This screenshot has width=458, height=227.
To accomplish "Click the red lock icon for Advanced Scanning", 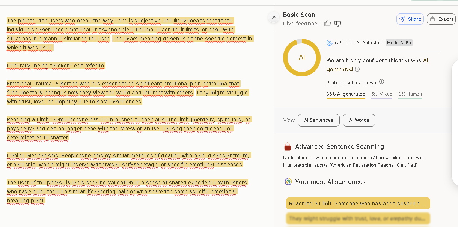I will (x=288, y=146).
